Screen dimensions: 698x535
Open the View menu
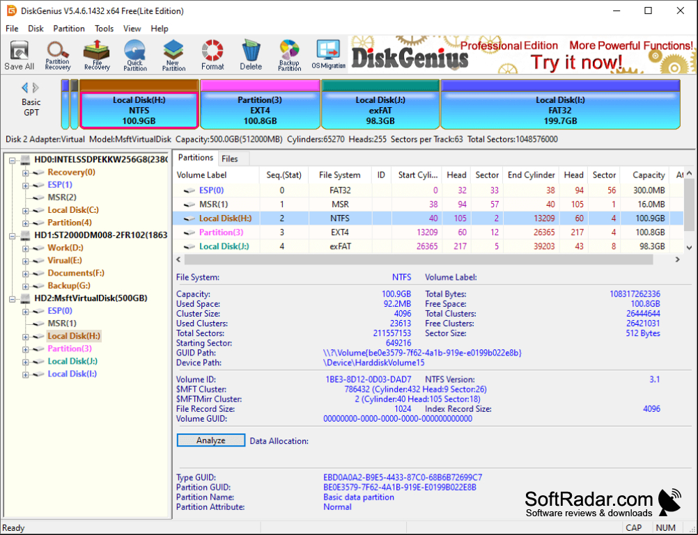tap(132, 29)
